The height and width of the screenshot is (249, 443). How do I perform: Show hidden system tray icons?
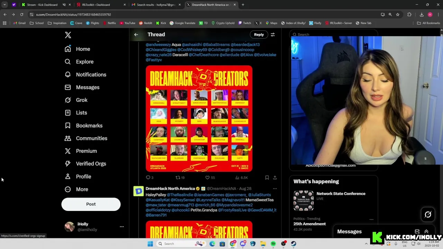point(366,244)
